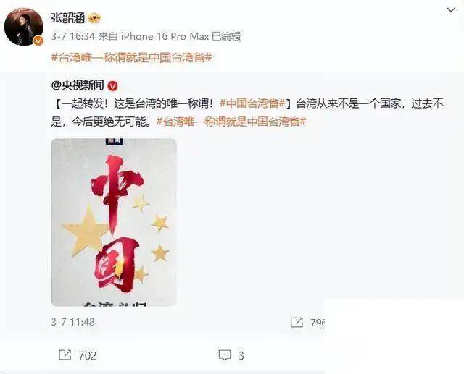Click the 702 repost count
Viewport: 464px width, 374px height.
(x=87, y=355)
